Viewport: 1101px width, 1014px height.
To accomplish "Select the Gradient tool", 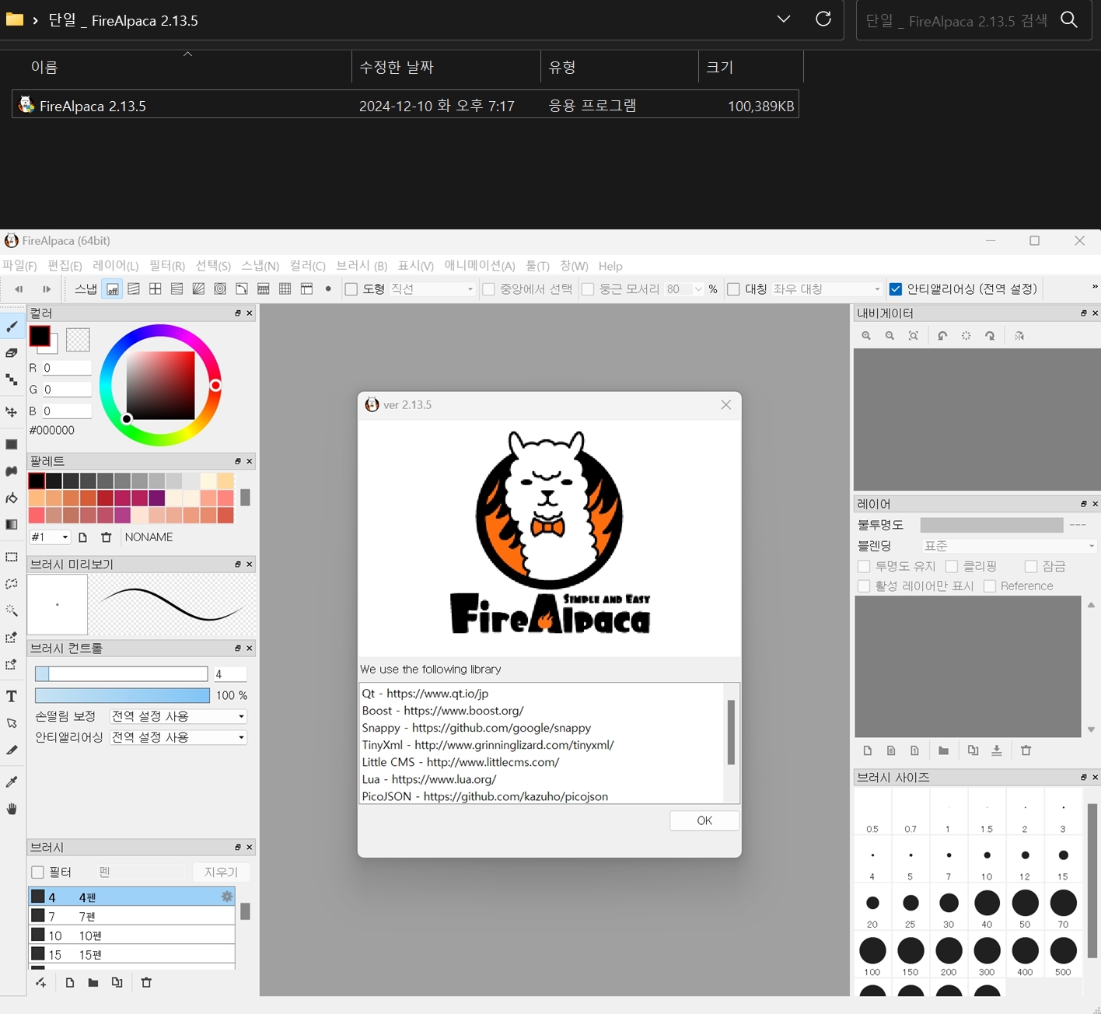I will (x=12, y=524).
